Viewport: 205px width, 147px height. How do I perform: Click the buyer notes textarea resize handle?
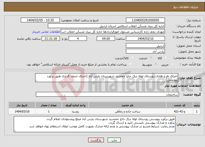point(15,131)
